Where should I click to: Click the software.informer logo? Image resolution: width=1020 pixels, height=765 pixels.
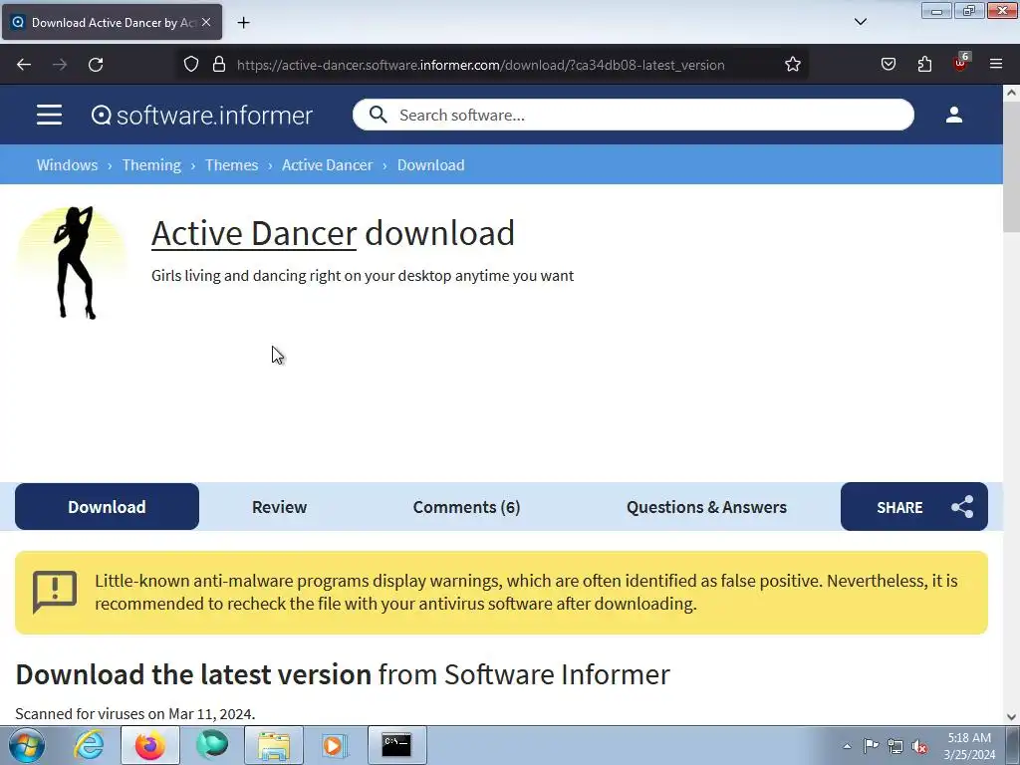point(201,116)
